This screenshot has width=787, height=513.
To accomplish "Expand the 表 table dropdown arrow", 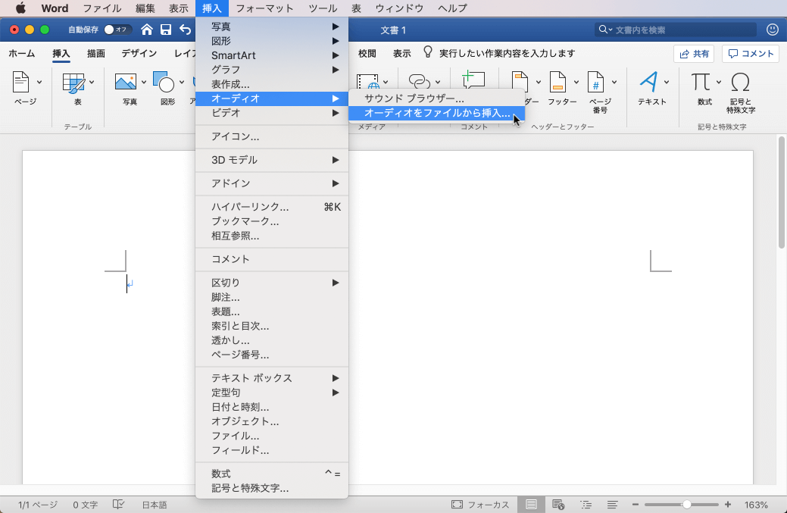I will coord(92,83).
